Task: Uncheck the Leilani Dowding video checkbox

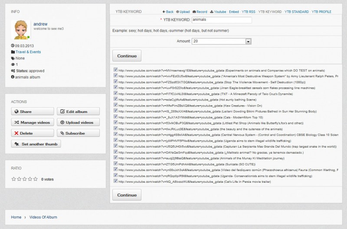Action: click(115, 111)
